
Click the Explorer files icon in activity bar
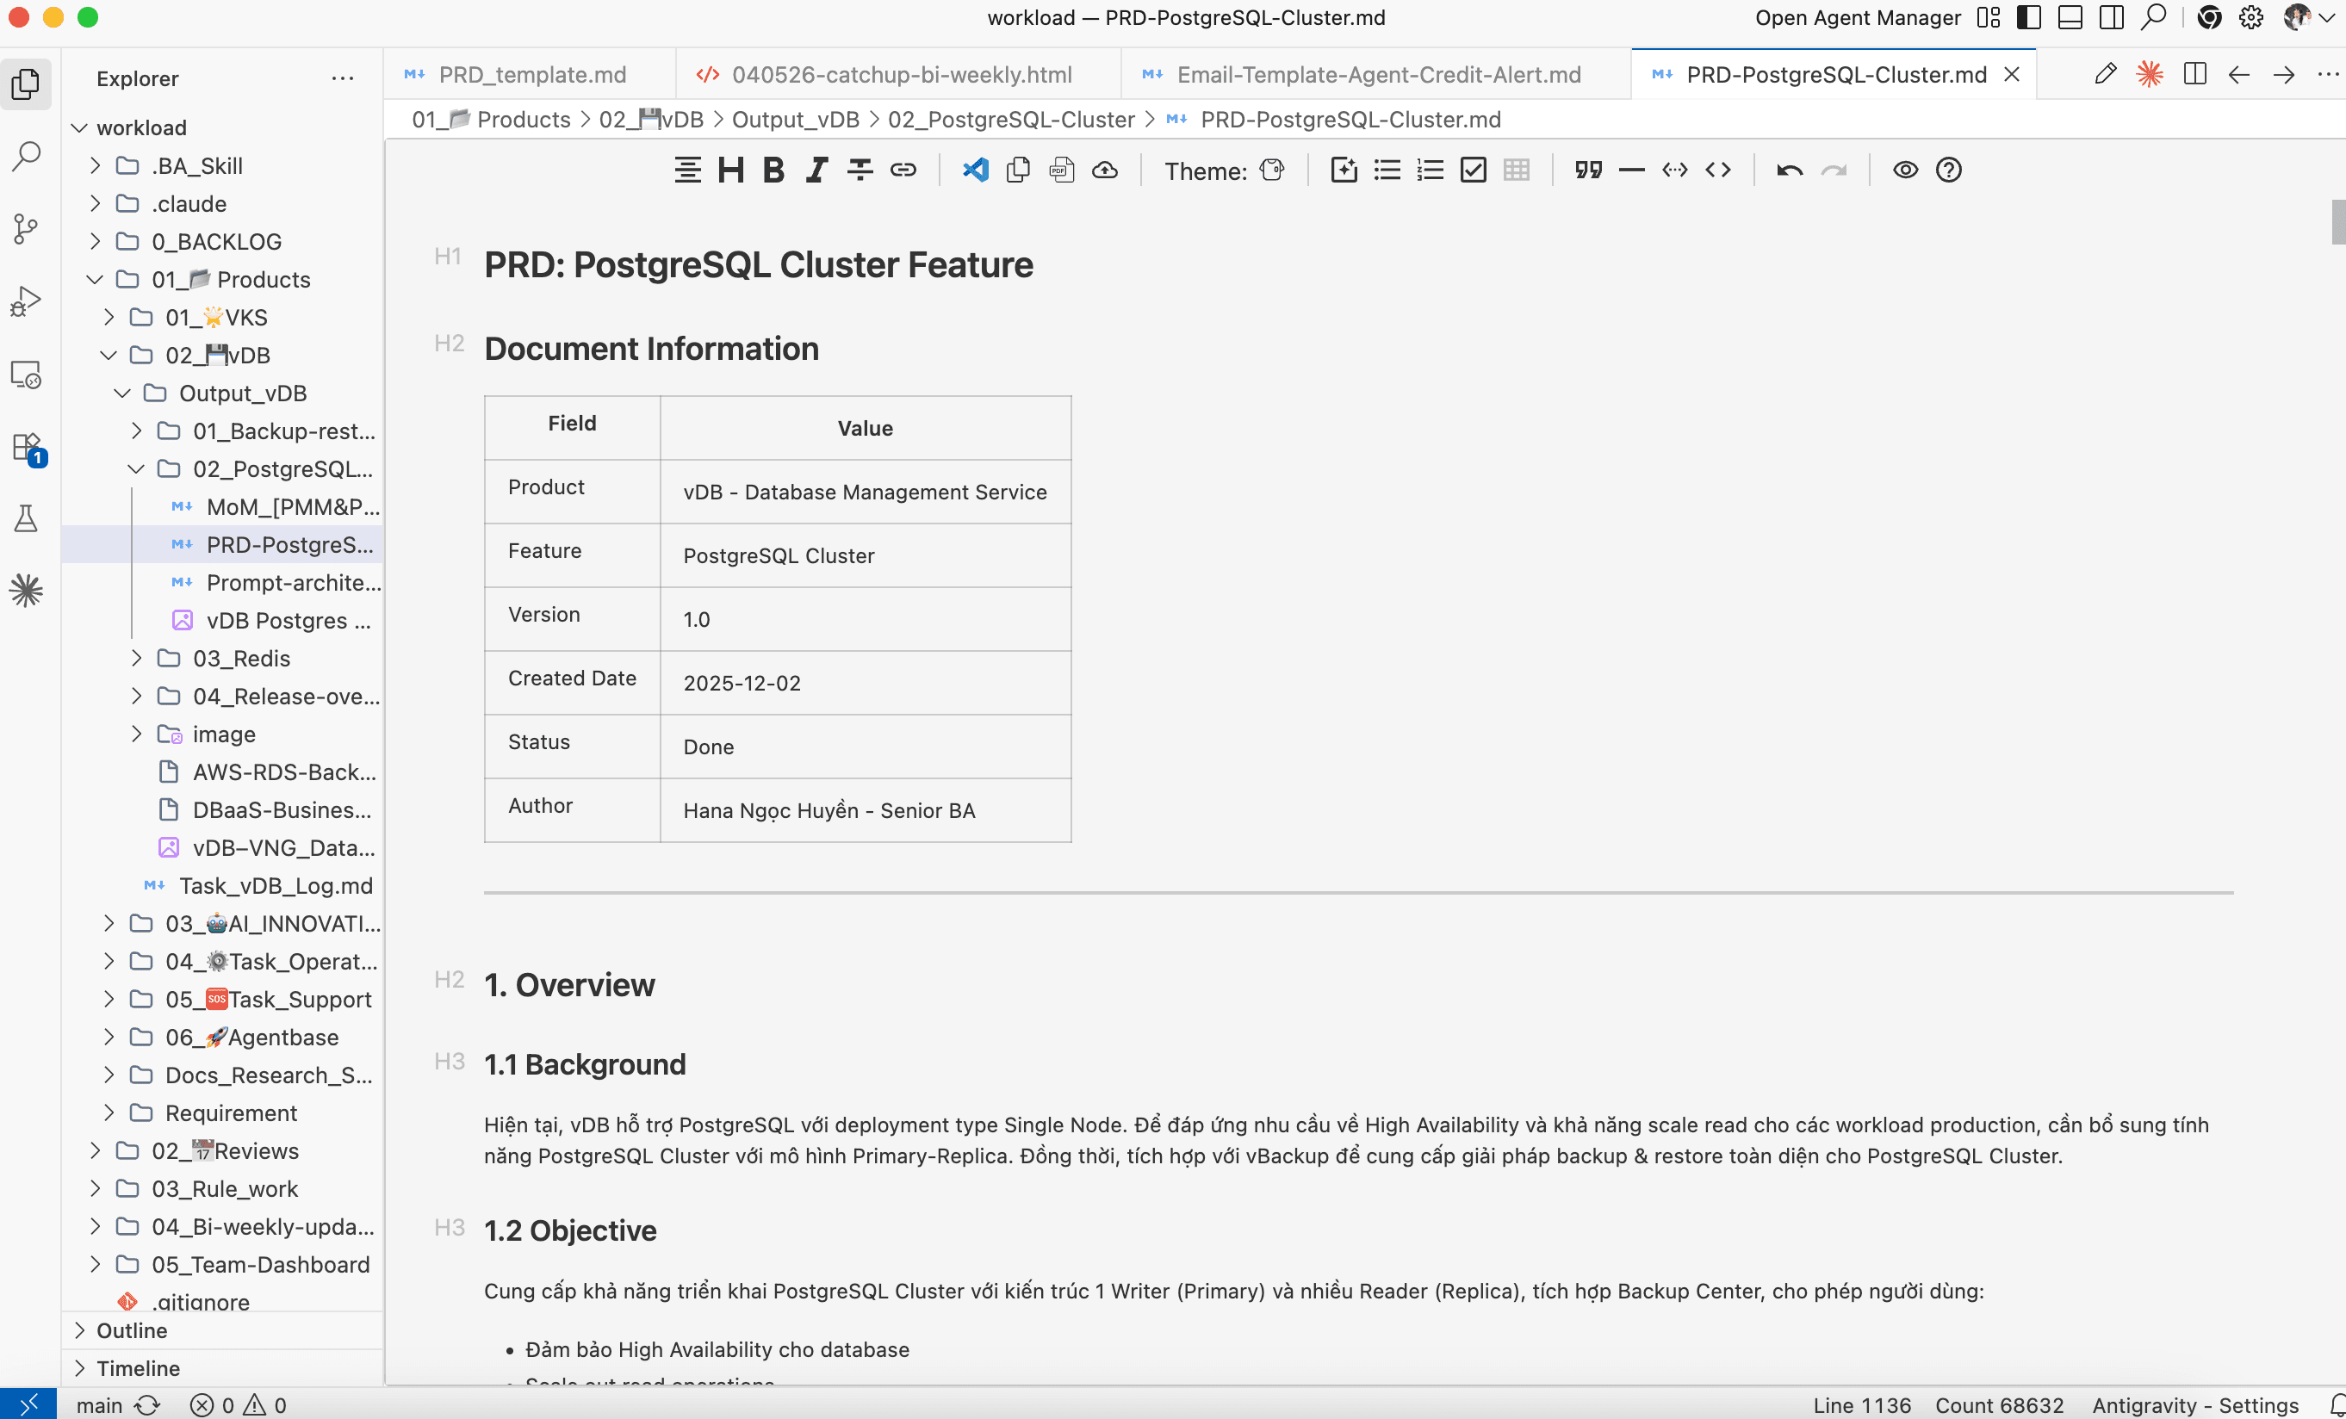tap(27, 84)
